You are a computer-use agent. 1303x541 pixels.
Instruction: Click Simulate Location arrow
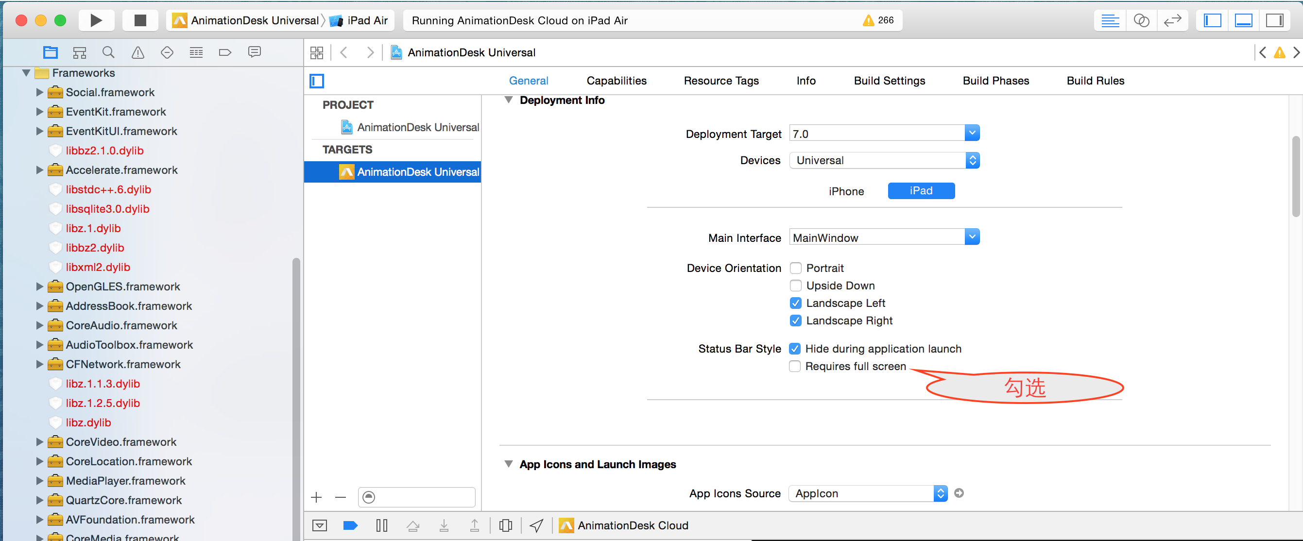click(536, 526)
